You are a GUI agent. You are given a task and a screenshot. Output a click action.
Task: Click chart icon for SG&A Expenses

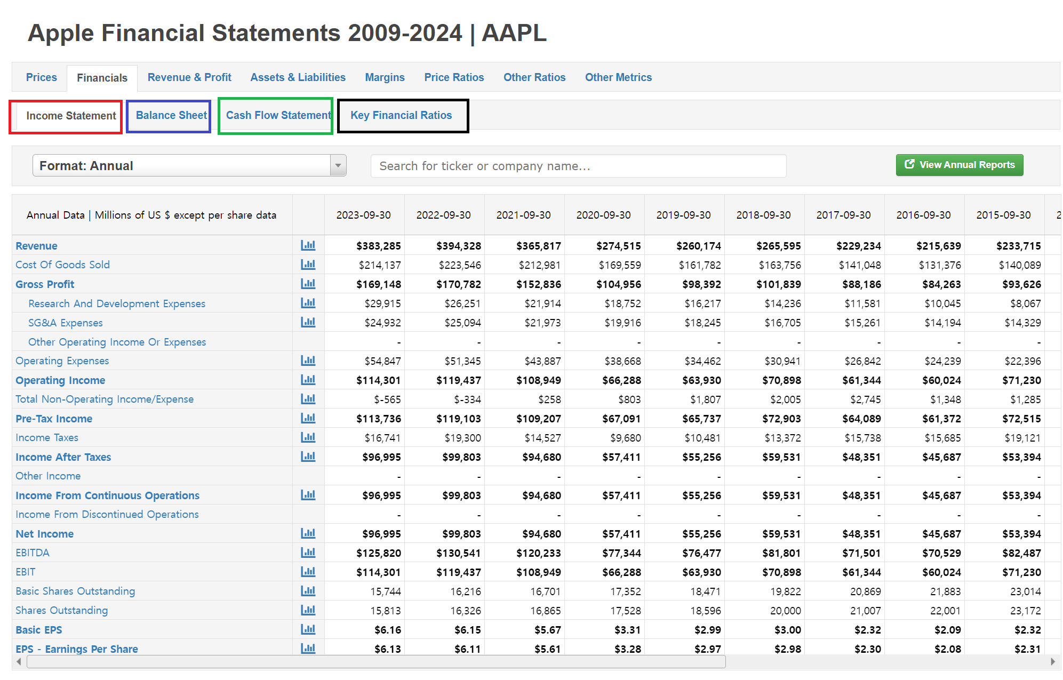pyautogui.click(x=308, y=322)
